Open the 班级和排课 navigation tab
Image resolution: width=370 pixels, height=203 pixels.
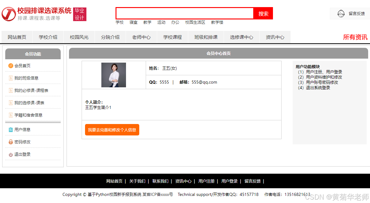(x=206, y=37)
